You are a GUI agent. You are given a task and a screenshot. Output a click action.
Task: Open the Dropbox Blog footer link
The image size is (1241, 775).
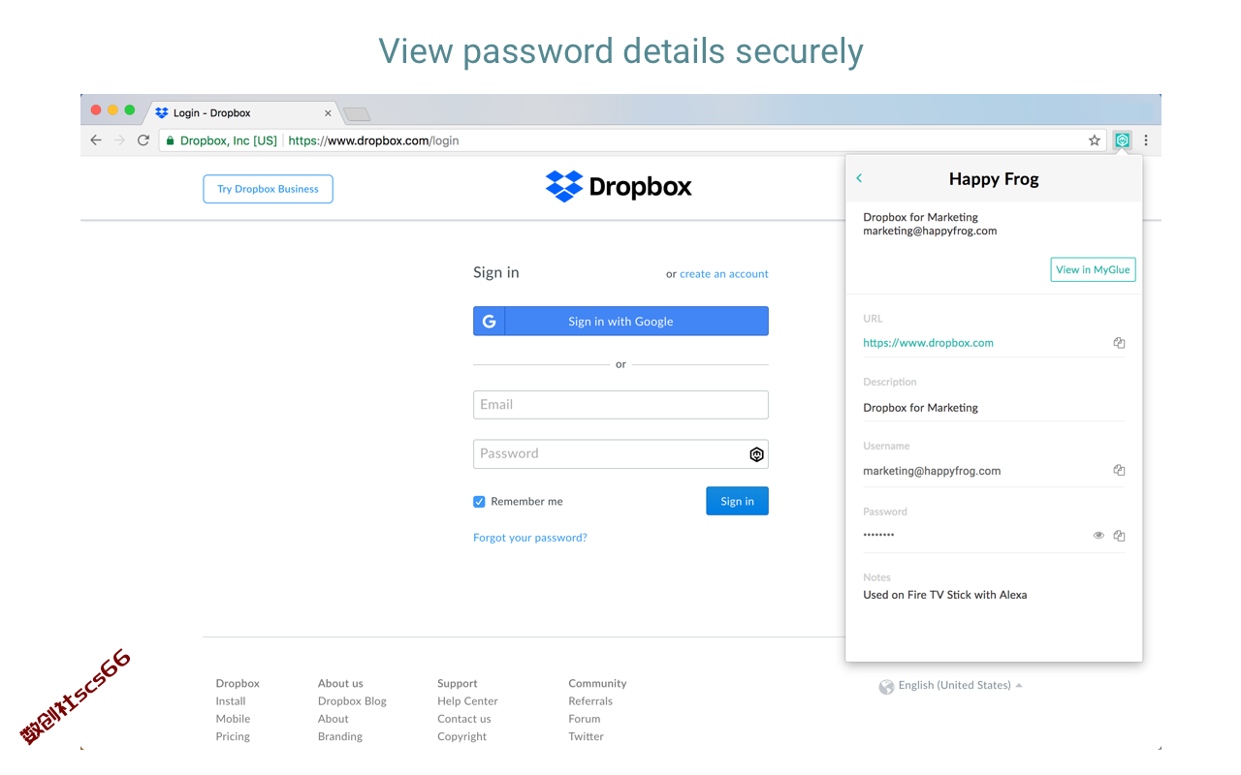click(352, 701)
